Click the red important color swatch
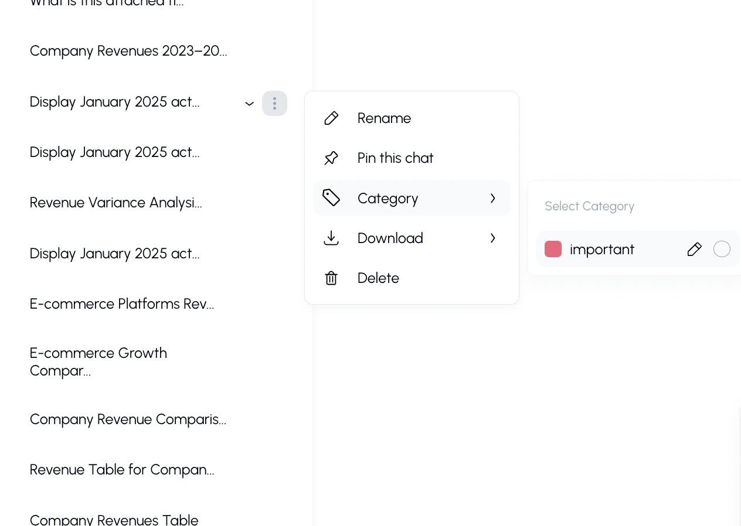Image resolution: width=741 pixels, height=526 pixels. pos(553,249)
